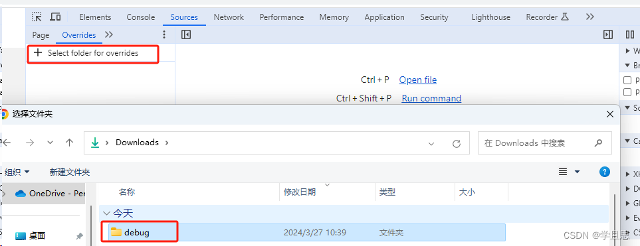This screenshot has height=246, width=640.
Task: Sort by the 大小 column header
Action: (x=467, y=192)
